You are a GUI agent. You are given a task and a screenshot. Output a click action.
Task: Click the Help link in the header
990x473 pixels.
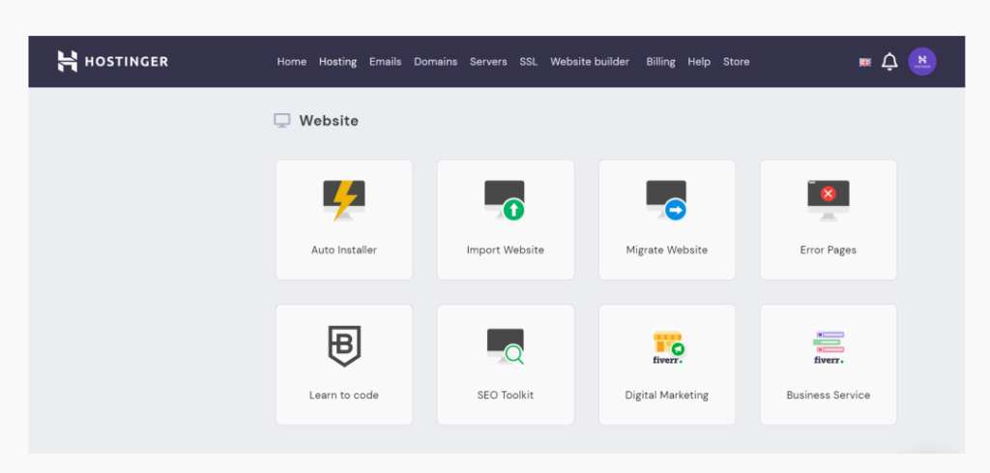699,62
